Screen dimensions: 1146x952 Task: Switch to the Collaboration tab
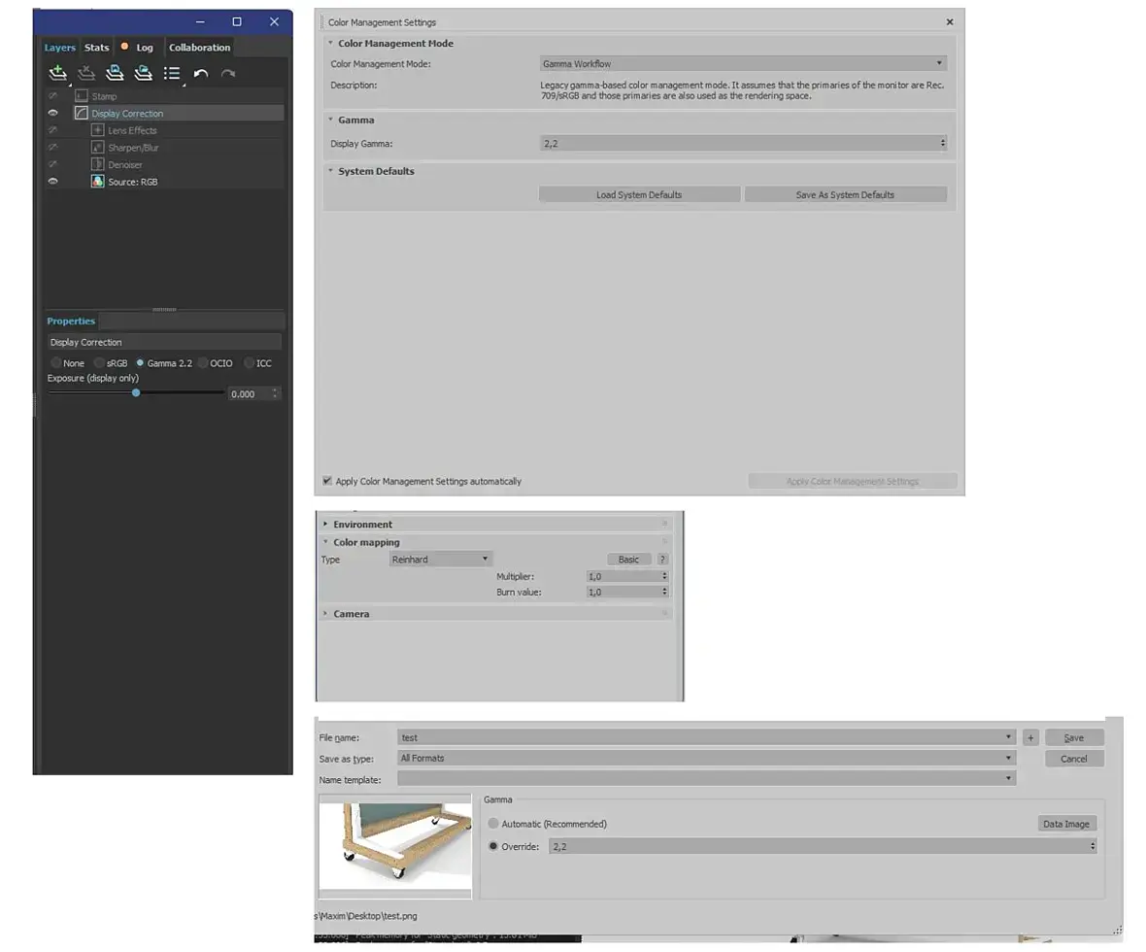click(x=199, y=48)
